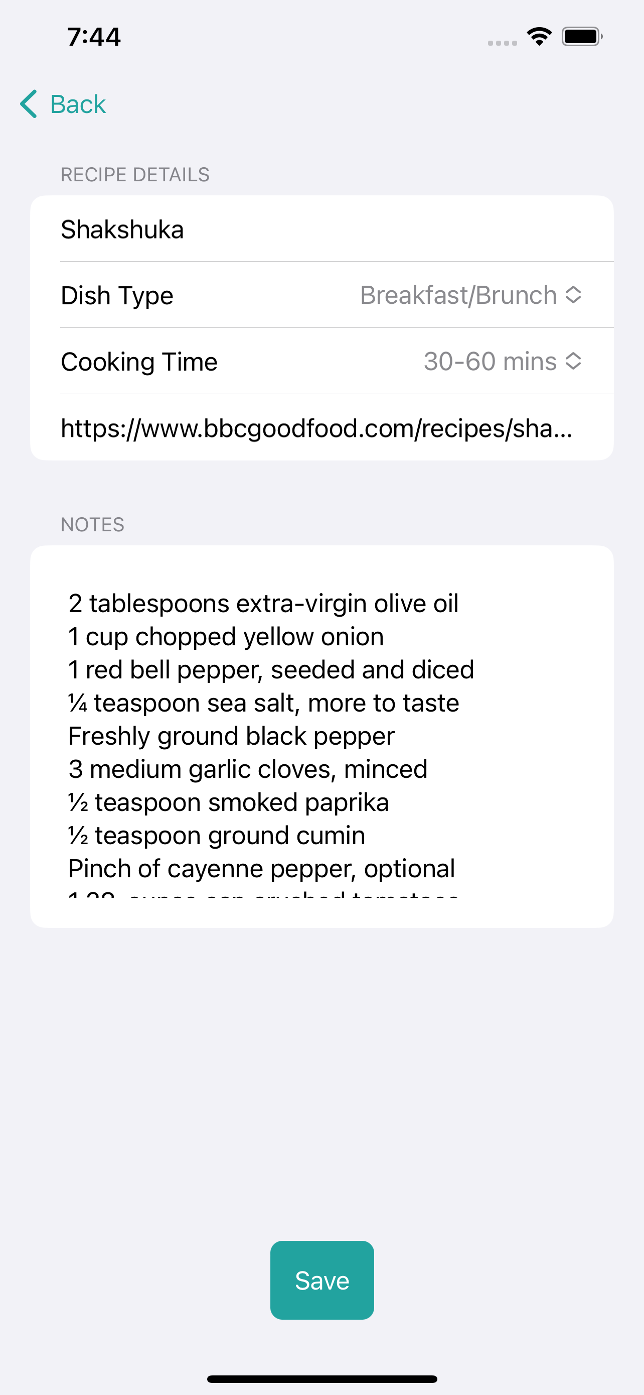Open the Dish Type picker
644x1395 pixels.
tap(321, 295)
